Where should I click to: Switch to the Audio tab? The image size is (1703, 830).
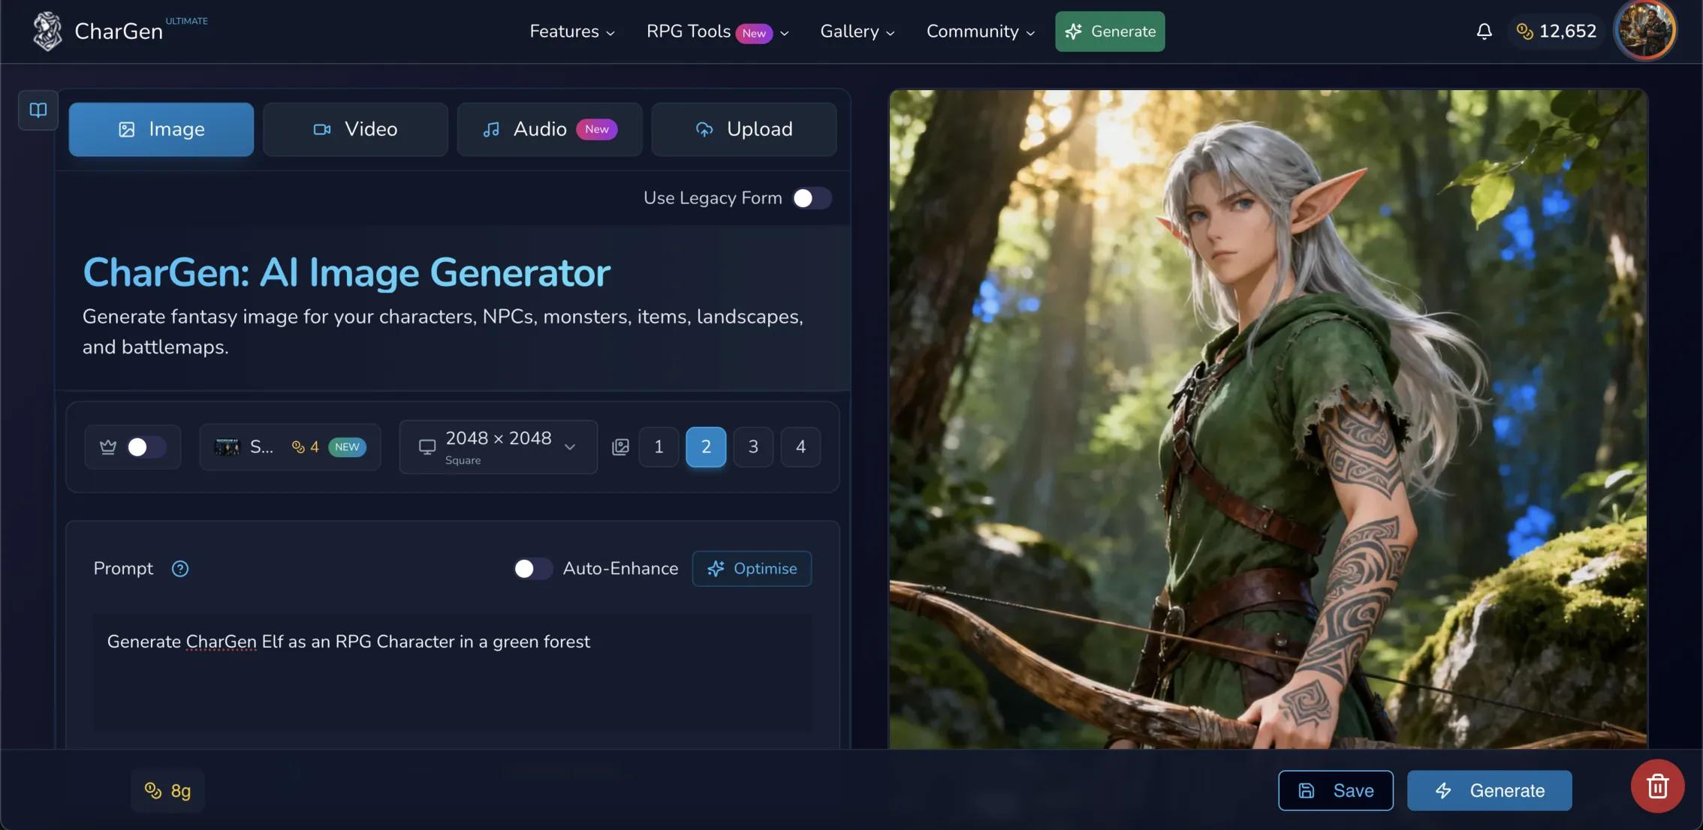click(x=549, y=129)
